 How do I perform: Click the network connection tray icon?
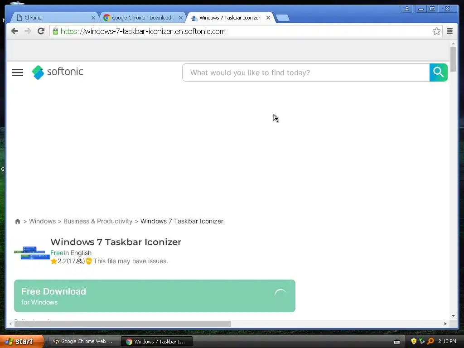coord(422,341)
